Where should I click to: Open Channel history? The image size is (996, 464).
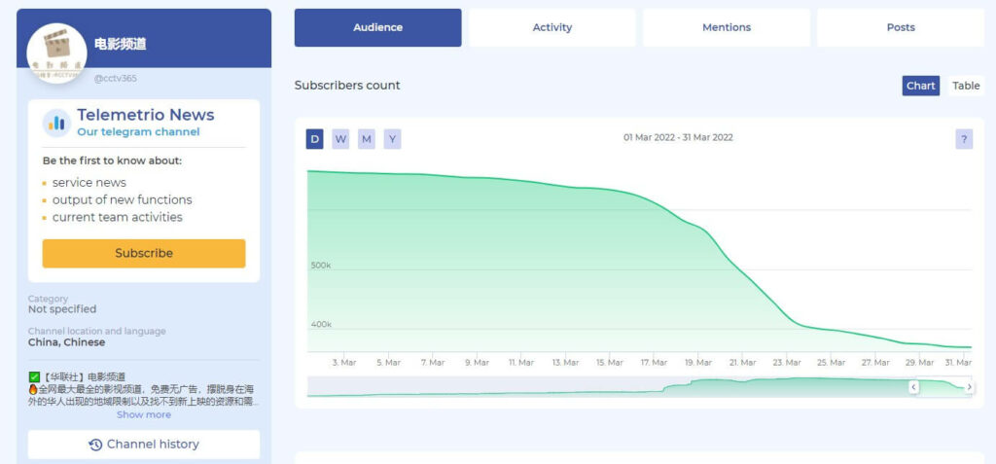point(144,445)
